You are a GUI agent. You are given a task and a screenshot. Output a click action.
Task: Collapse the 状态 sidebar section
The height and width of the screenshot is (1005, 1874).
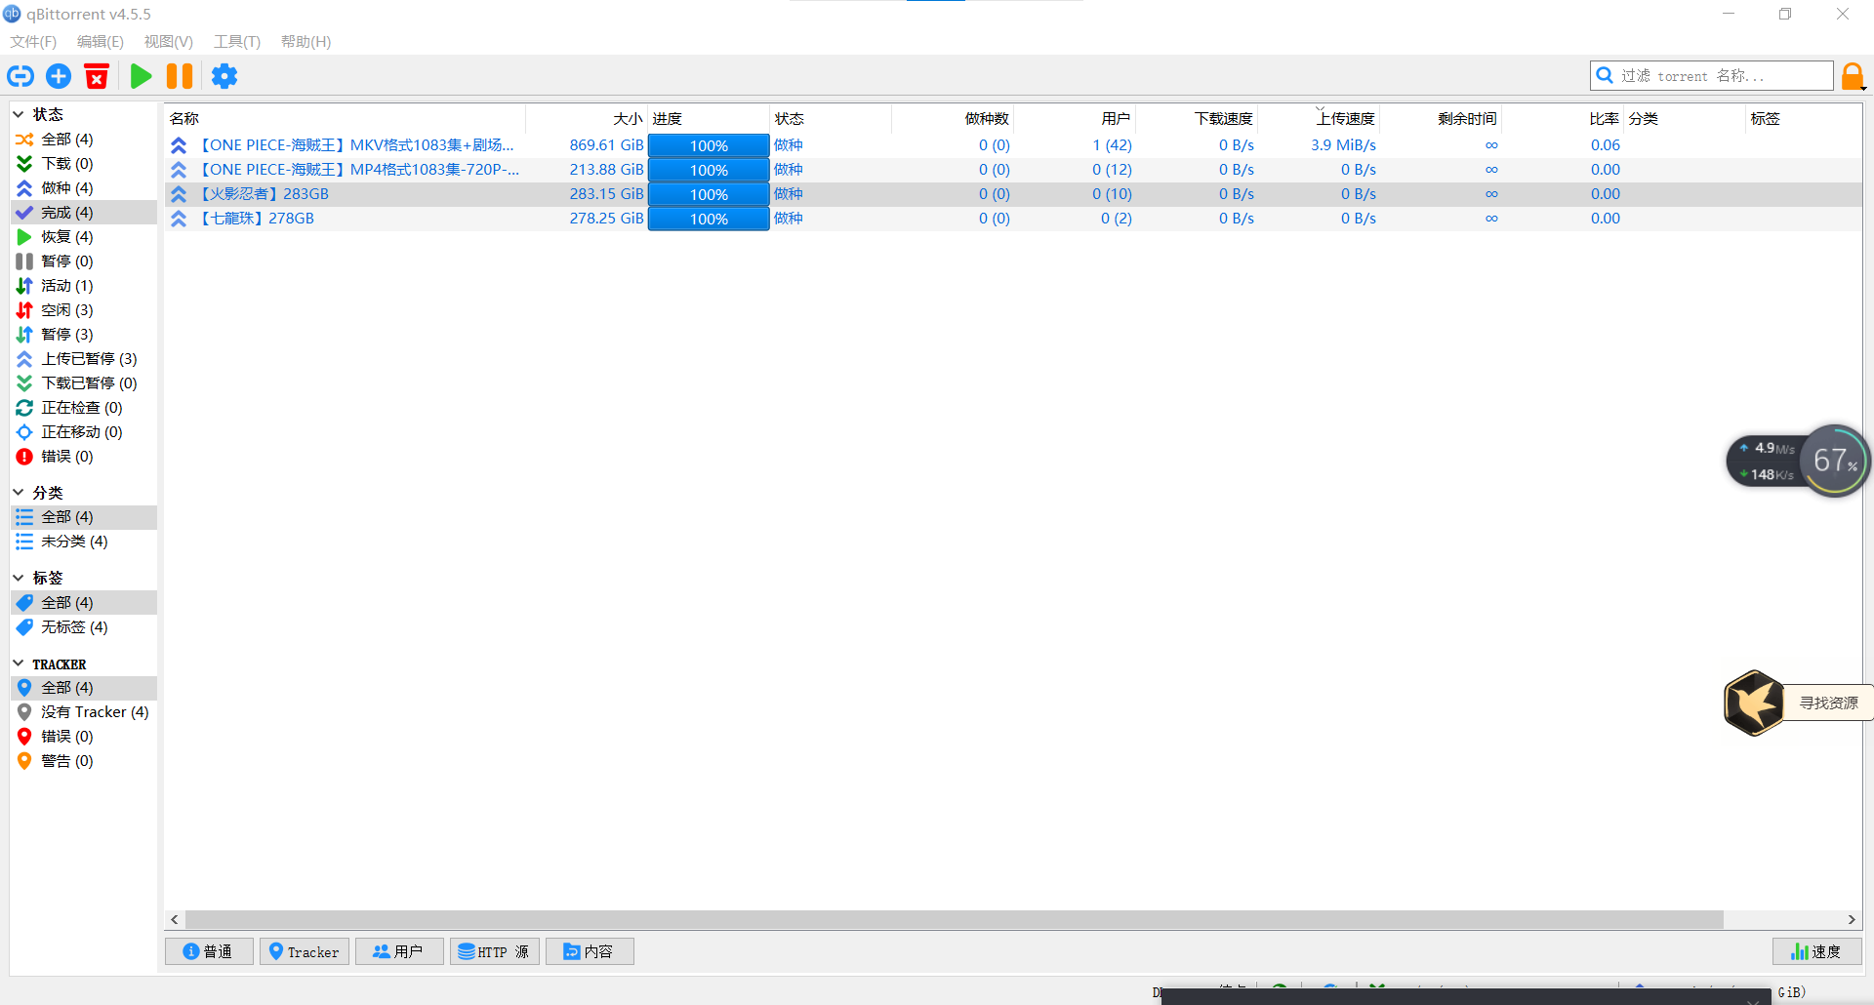click(19, 114)
